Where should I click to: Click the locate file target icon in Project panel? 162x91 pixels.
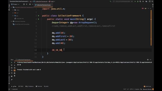[24, 4]
